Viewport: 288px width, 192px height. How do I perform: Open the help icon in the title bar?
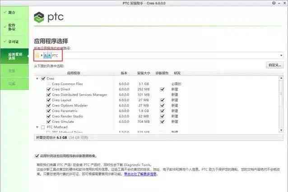(274, 3)
